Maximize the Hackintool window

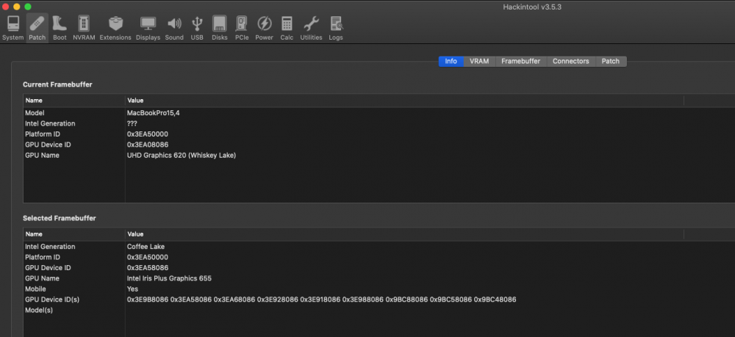[28, 7]
